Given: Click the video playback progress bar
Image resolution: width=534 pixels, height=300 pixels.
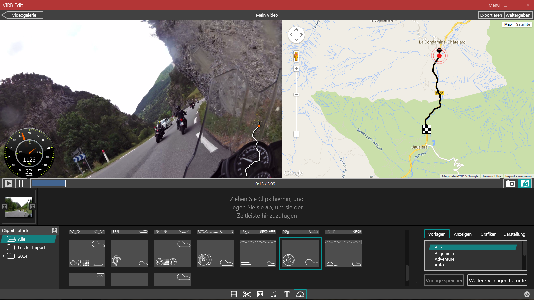Looking at the screenshot, I should pos(265,184).
